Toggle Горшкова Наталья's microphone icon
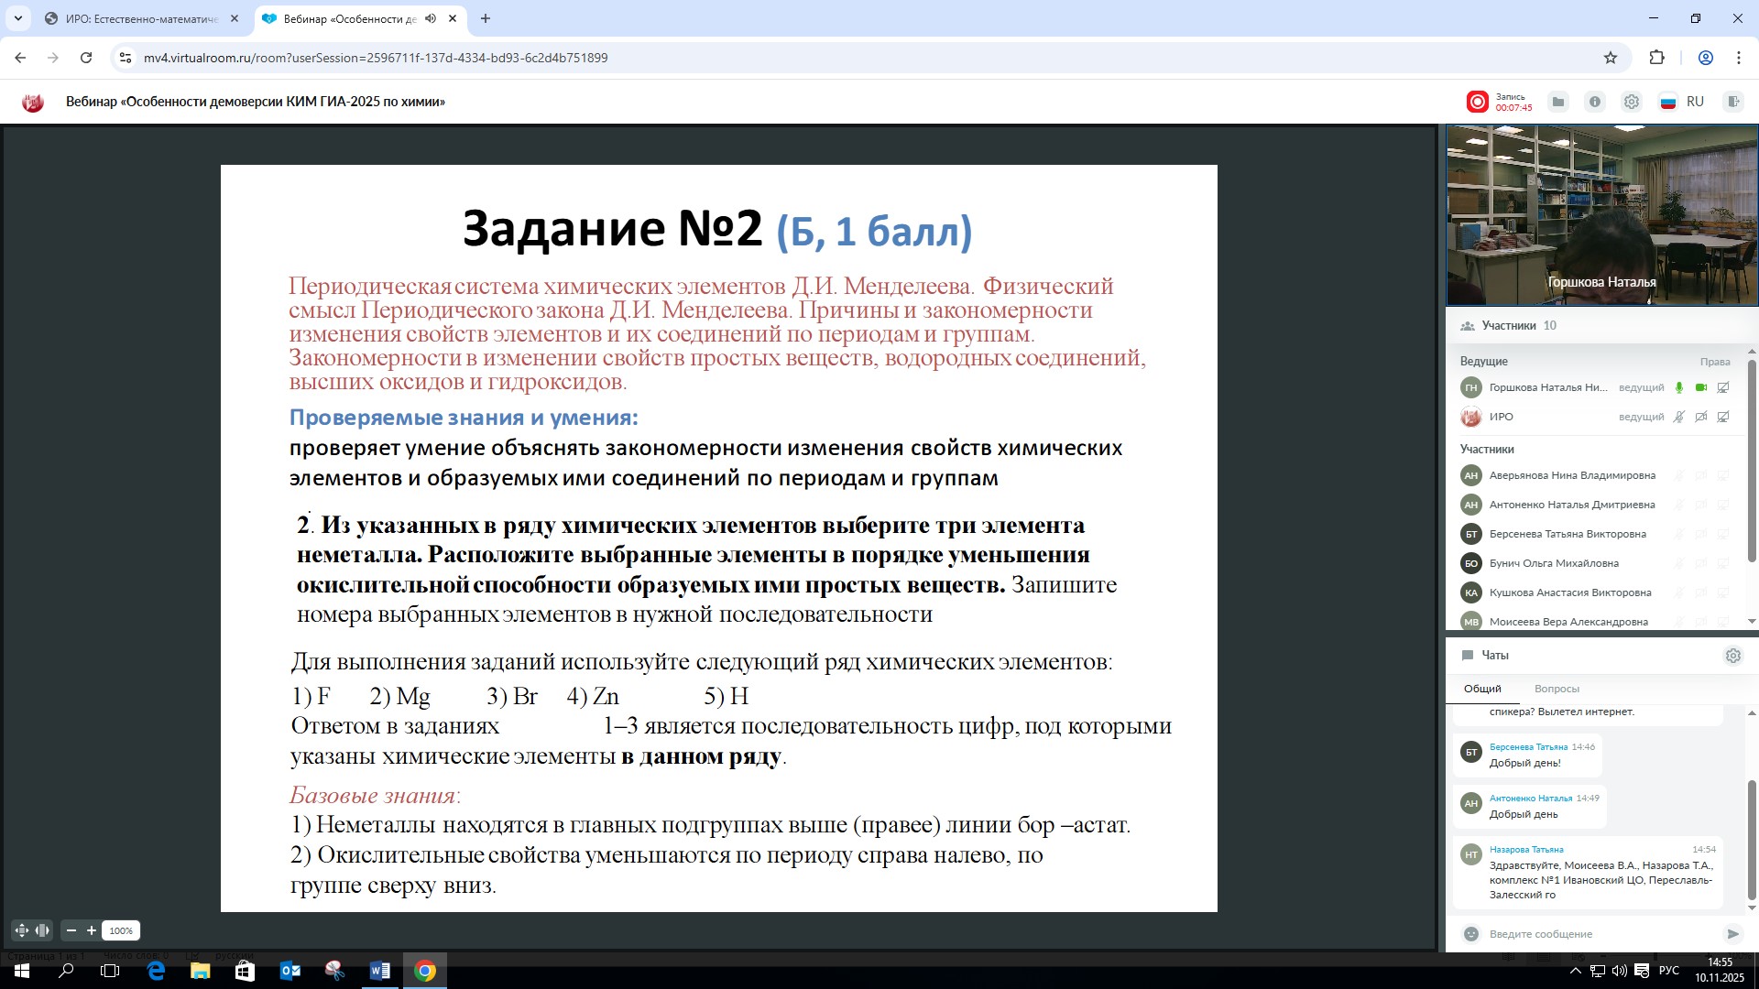The height and width of the screenshot is (989, 1759). click(x=1679, y=387)
